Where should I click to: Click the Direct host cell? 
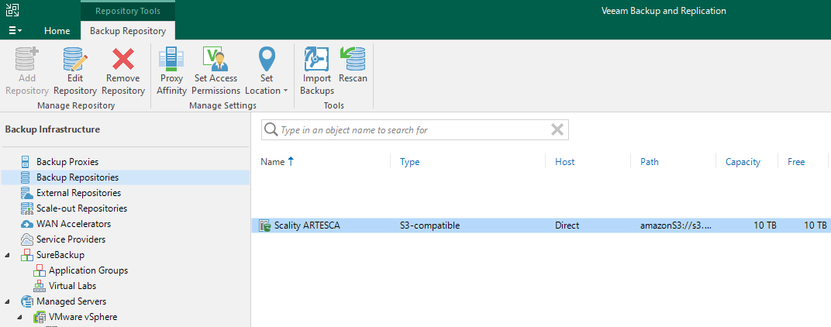point(567,225)
